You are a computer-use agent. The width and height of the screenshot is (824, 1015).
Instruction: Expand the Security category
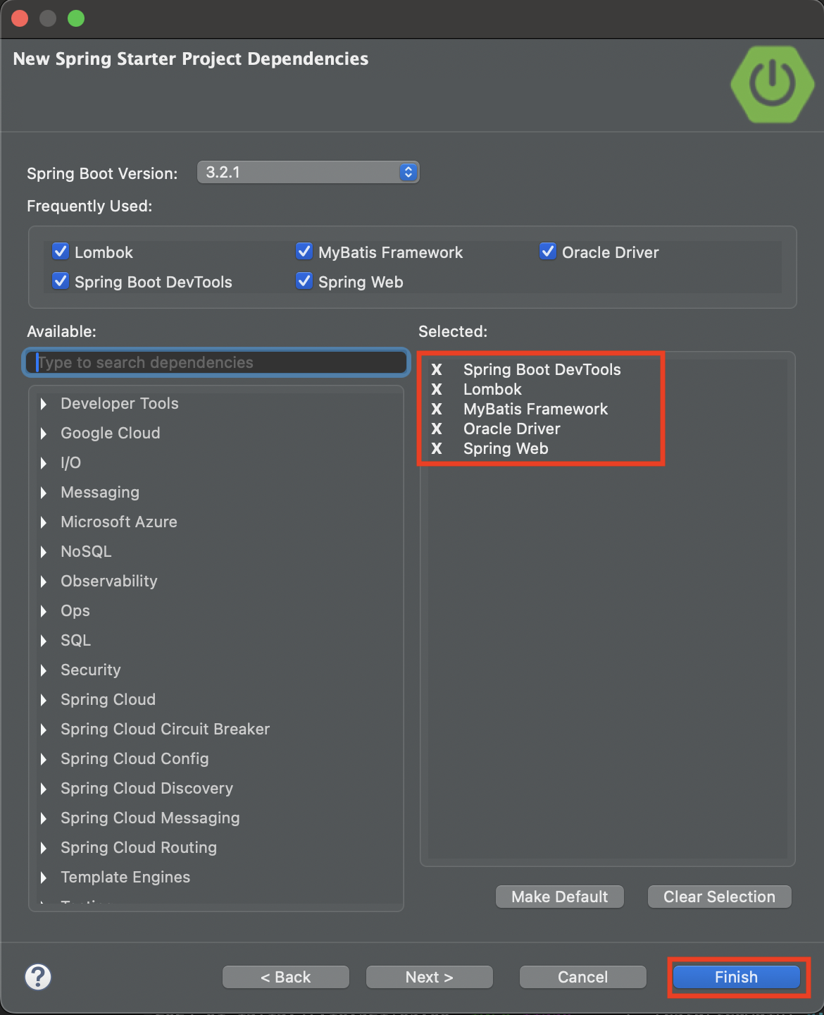point(44,670)
